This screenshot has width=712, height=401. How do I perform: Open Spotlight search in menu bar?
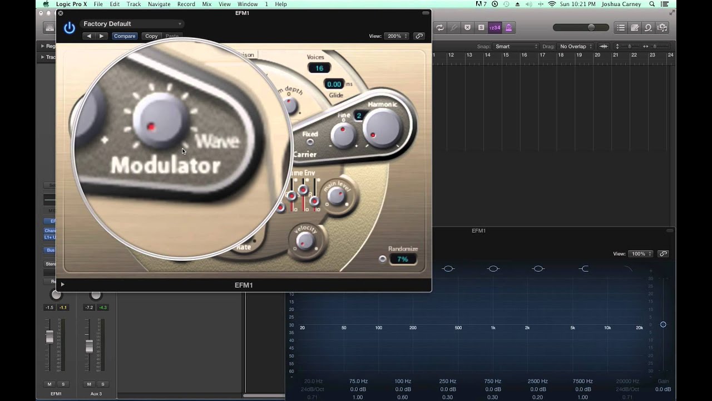pyautogui.click(x=652, y=4)
